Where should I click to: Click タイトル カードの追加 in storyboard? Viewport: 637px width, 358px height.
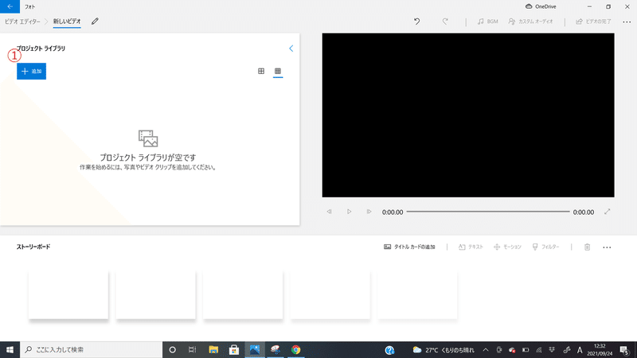(409, 247)
